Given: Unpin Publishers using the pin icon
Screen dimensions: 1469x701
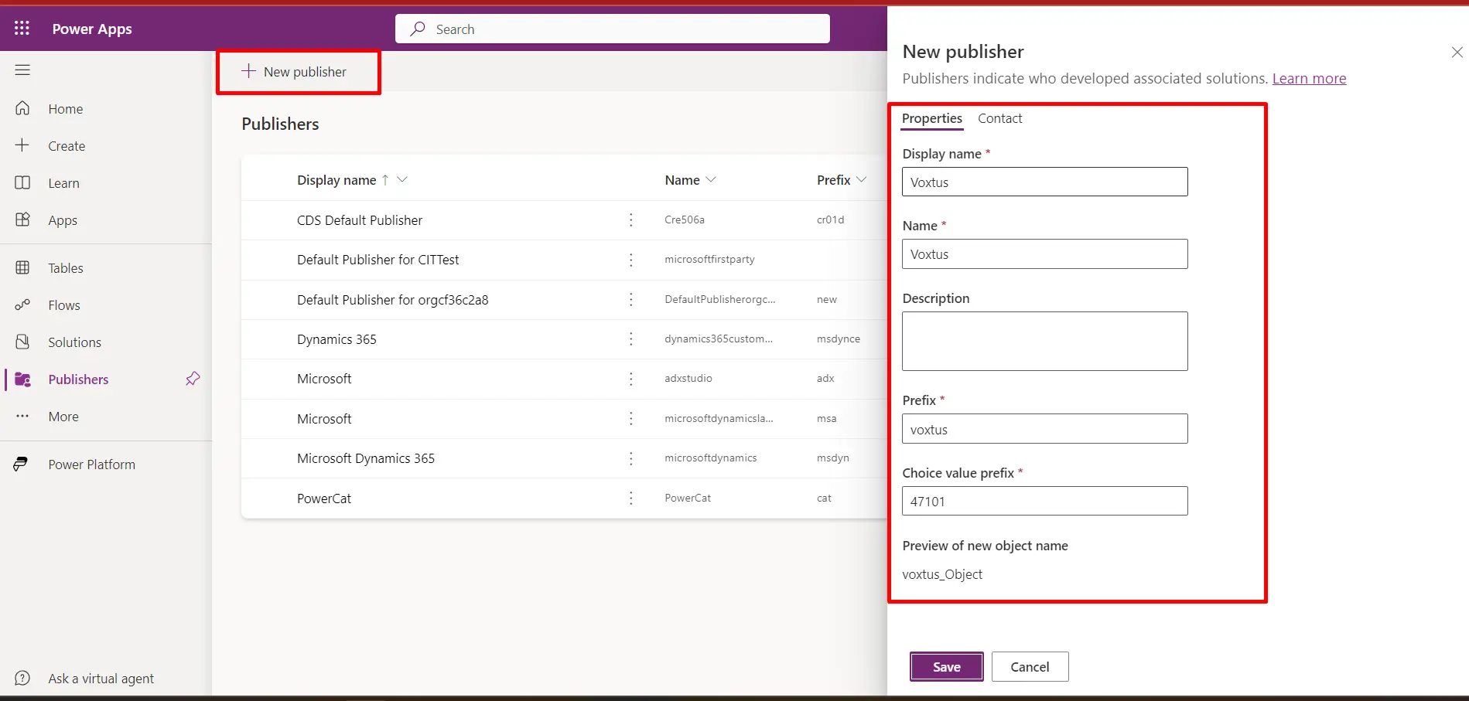Looking at the screenshot, I should coord(193,379).
